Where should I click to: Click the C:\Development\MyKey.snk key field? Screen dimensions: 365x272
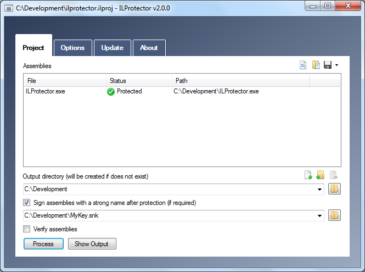click(173, 215)
